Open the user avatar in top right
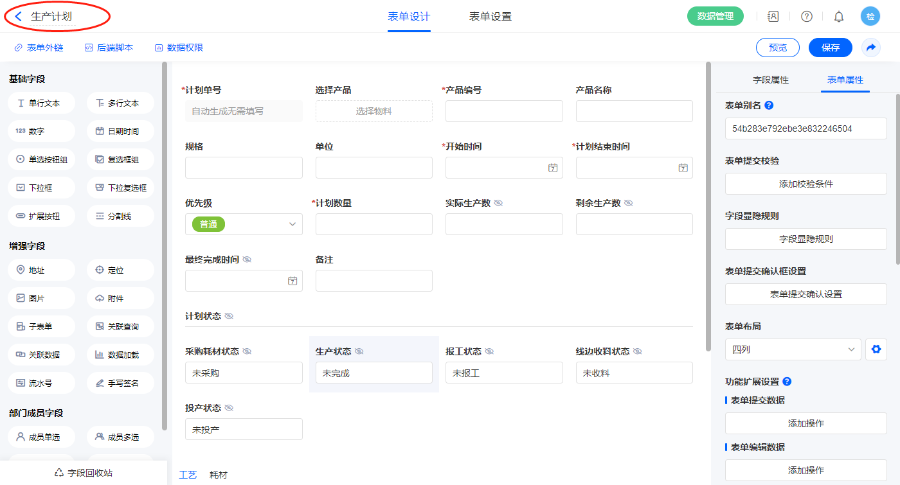This screenshot has height=485, width=900. (870, 17)
